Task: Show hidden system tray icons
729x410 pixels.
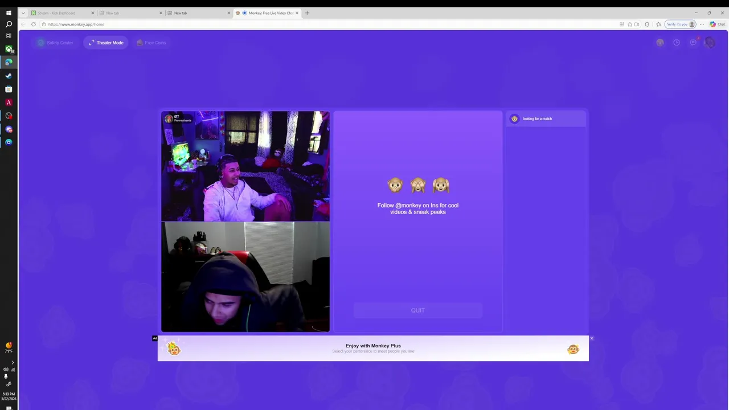Action: tap(13, 362)
